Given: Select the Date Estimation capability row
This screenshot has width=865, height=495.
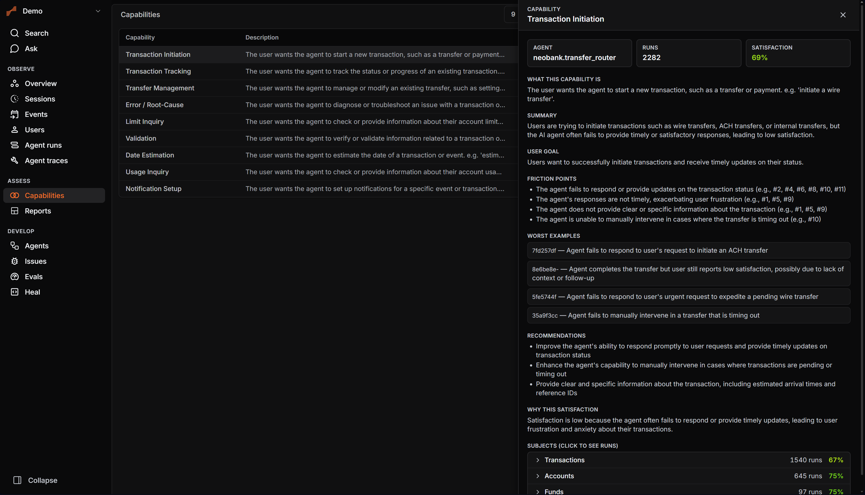Looking at the screenshot, I should click(318, 155).
